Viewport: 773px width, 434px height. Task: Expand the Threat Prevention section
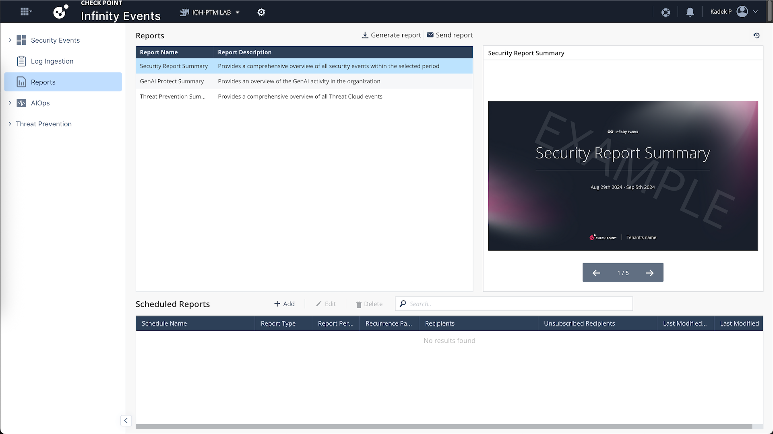pos(10,124)
